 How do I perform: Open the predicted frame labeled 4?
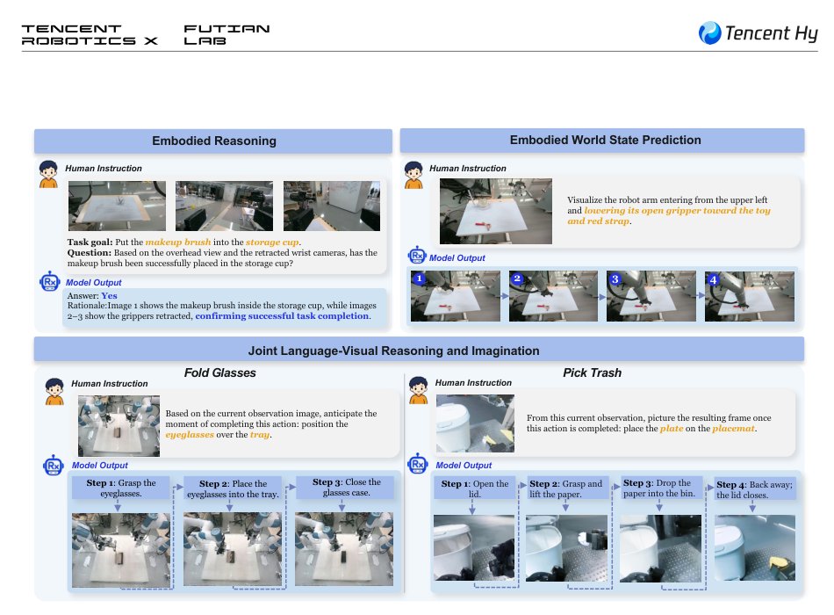coord(750,296)
